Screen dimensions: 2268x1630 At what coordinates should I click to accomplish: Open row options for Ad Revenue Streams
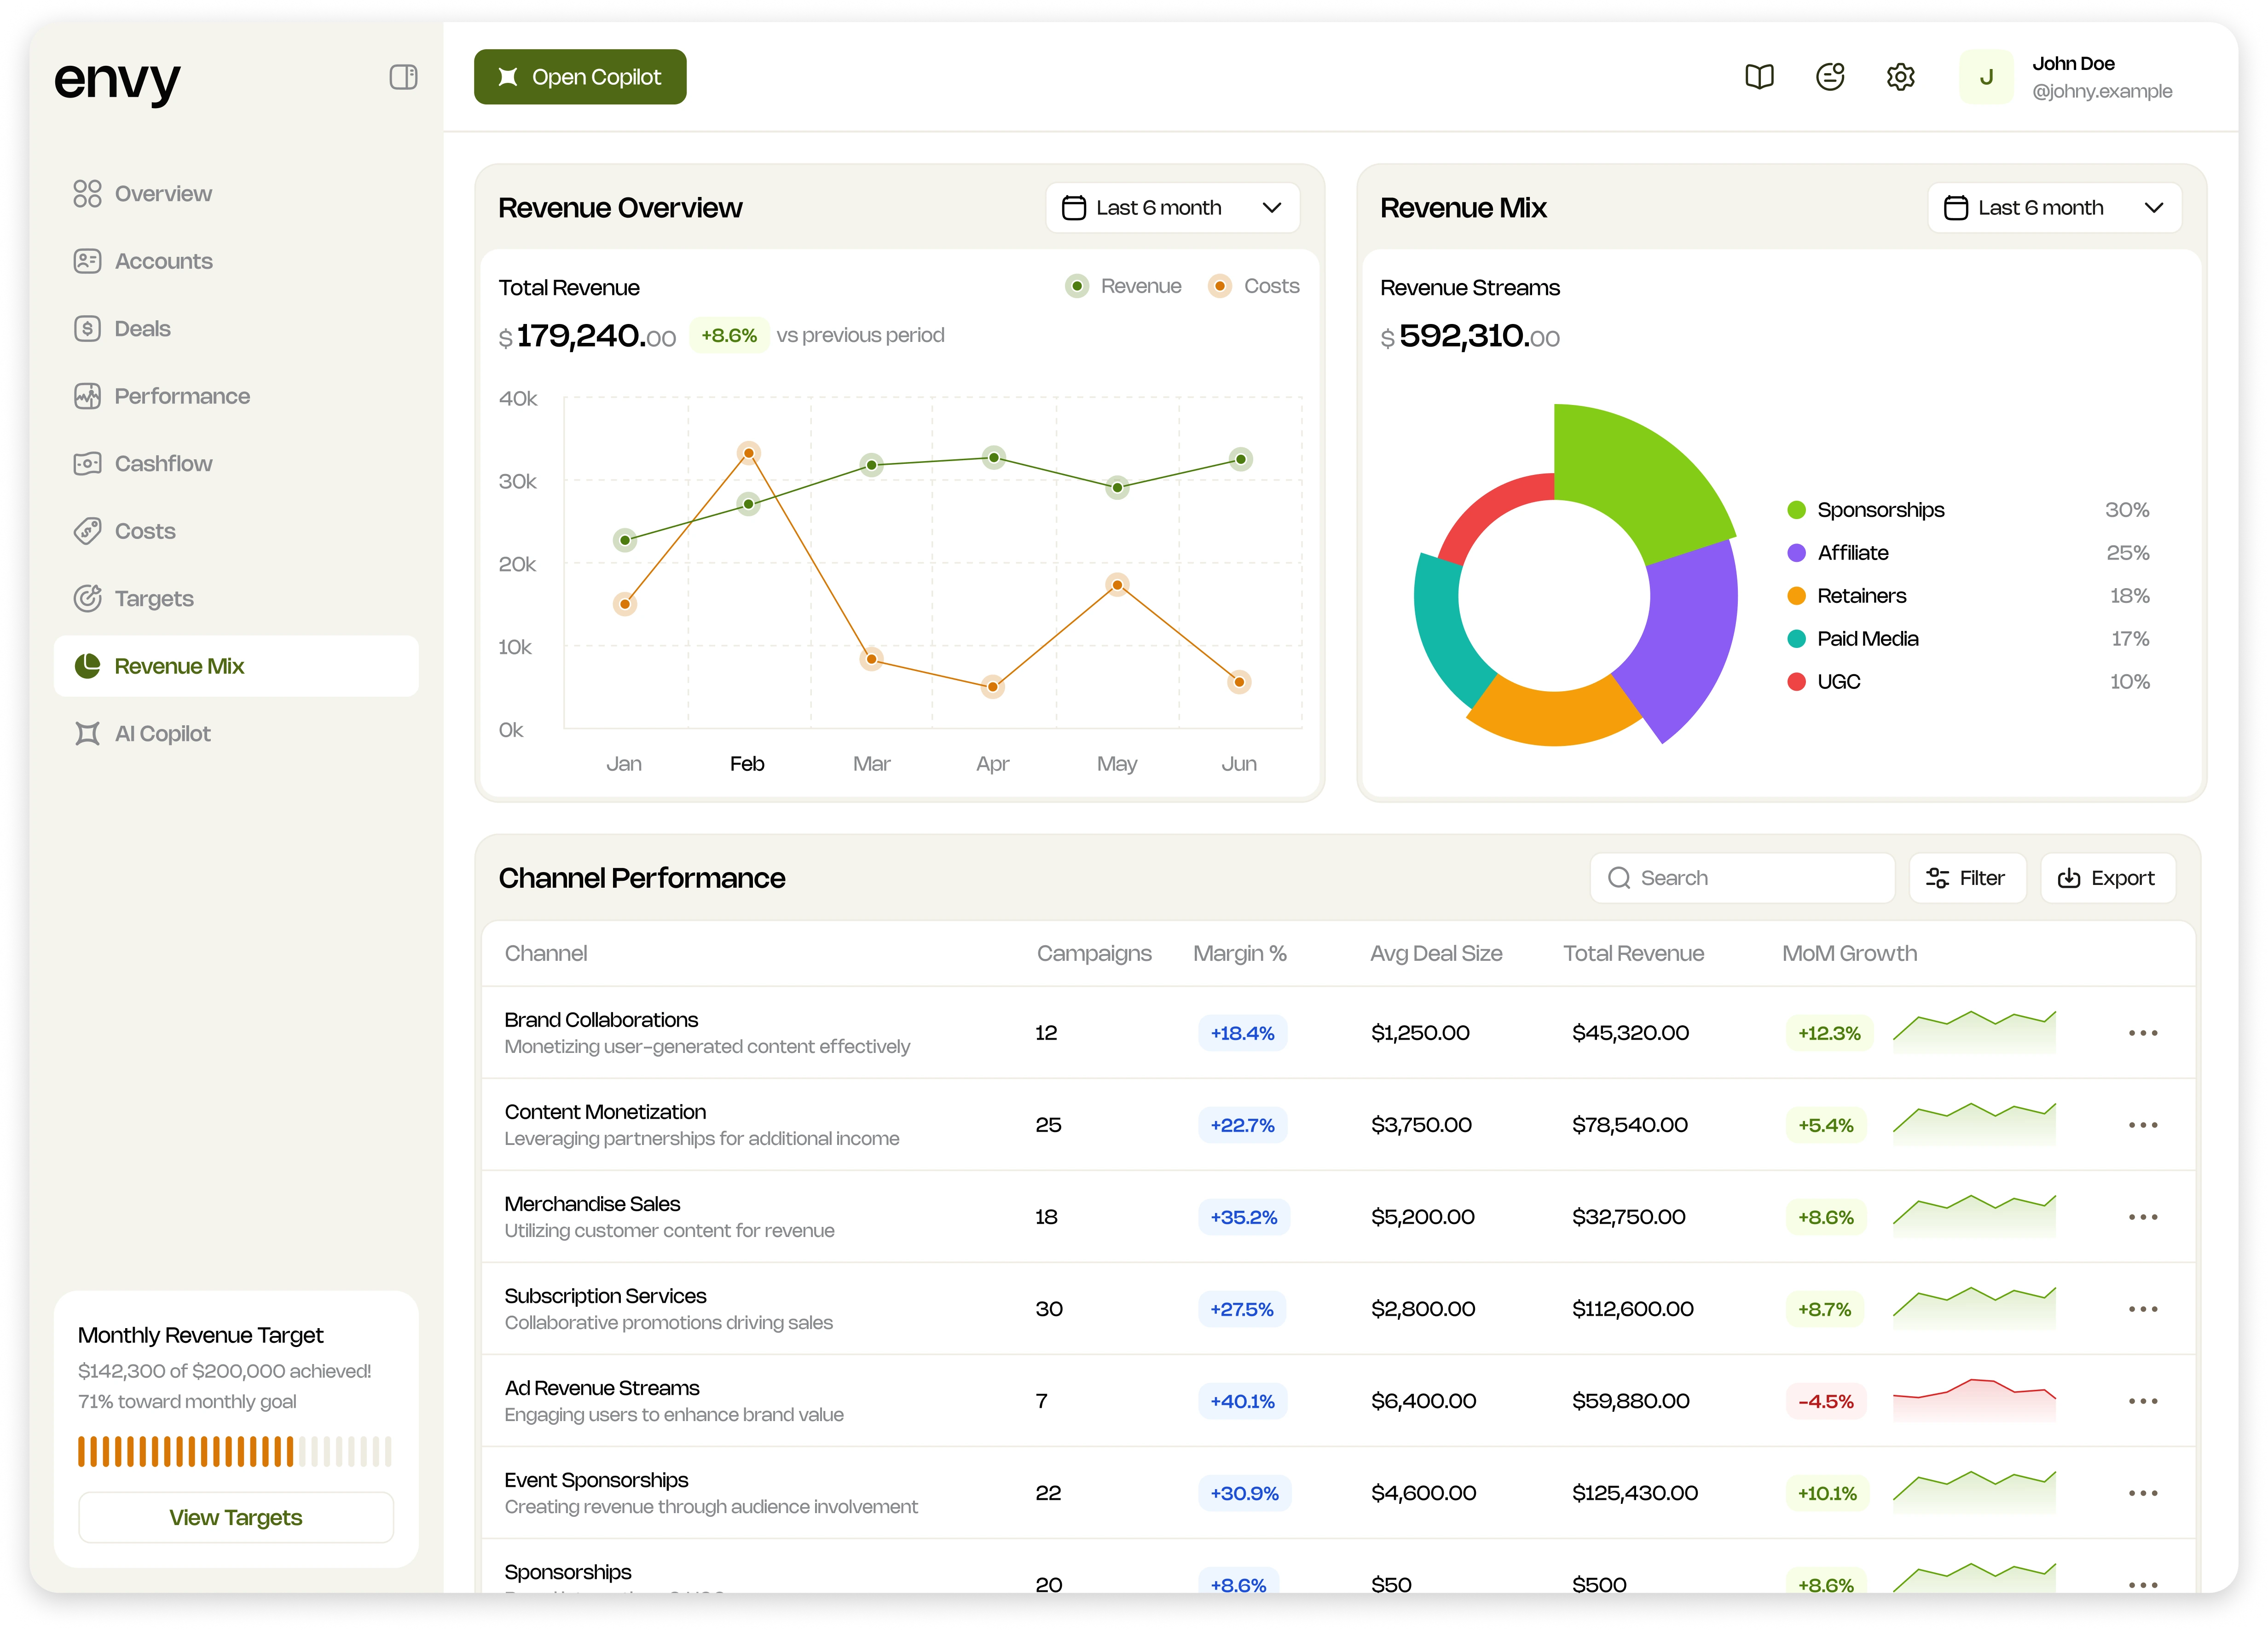(2143, 1401)
